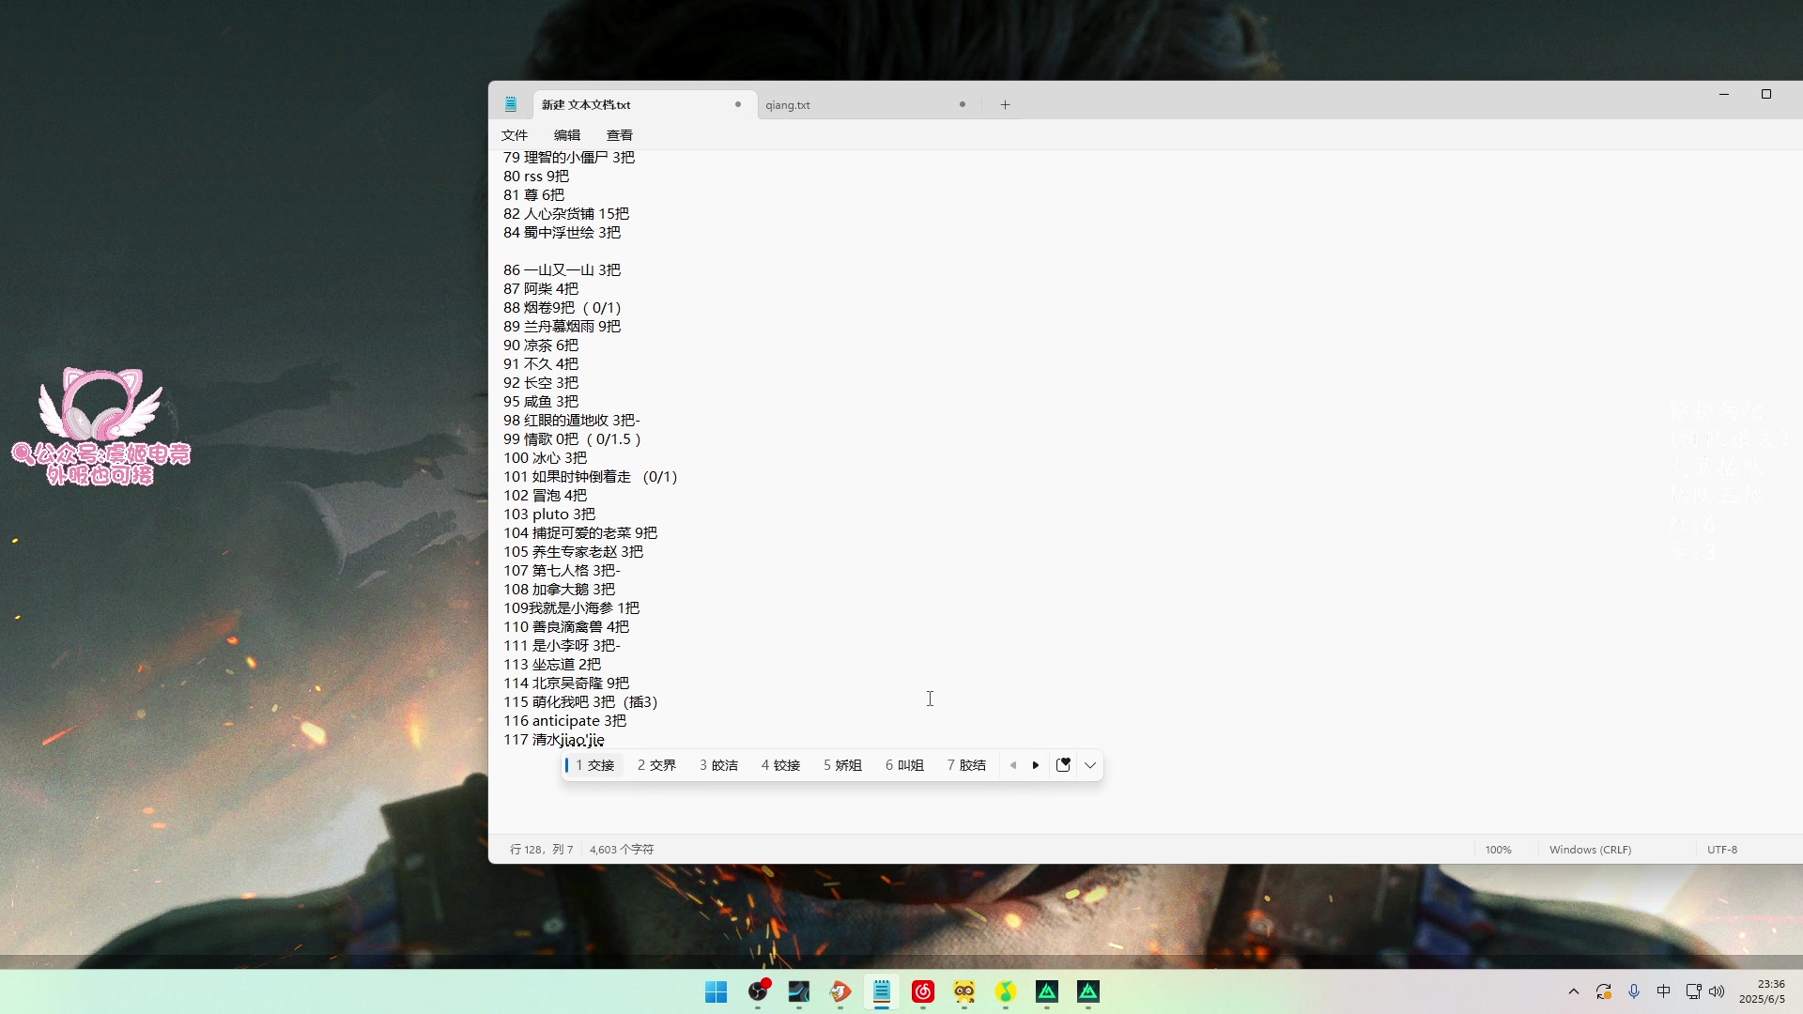Click the line 79 理智的小僵尸 3把
The image size is (1803, 1014).
click(x=569, y=158)
